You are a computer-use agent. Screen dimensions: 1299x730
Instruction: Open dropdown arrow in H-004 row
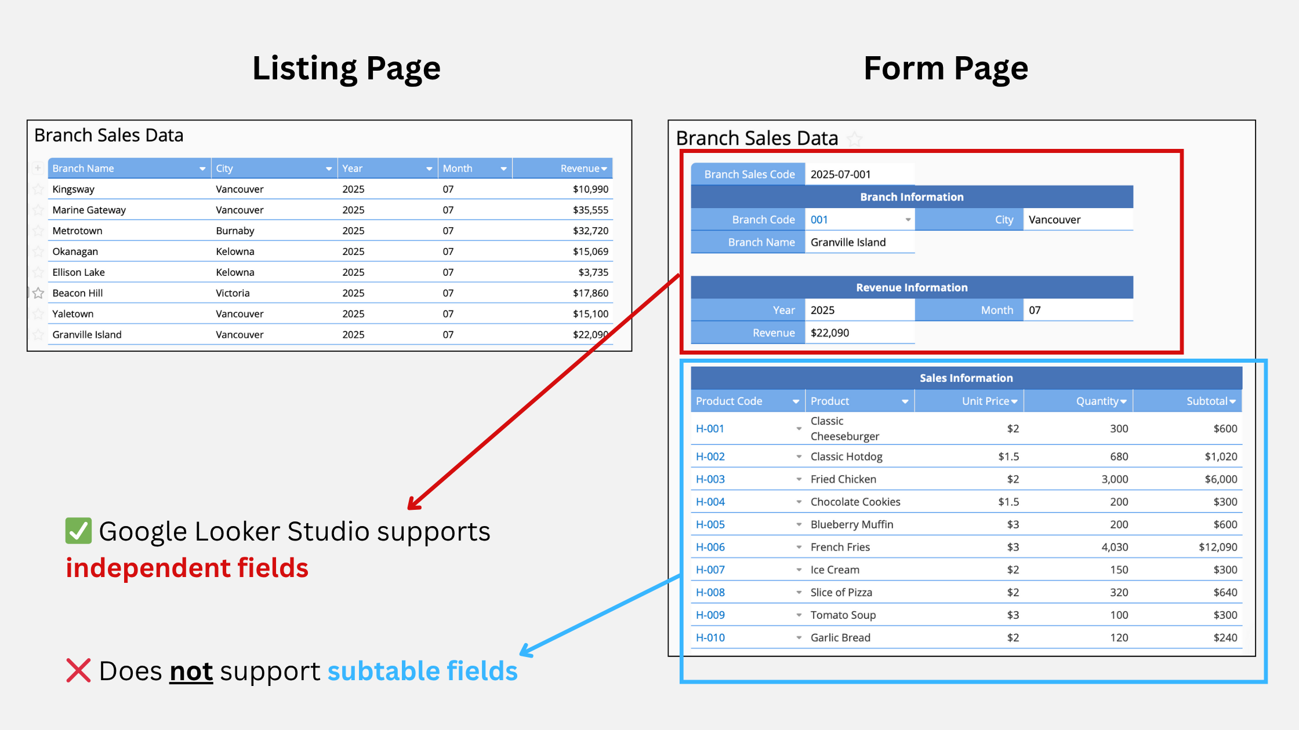coord(799,502)
